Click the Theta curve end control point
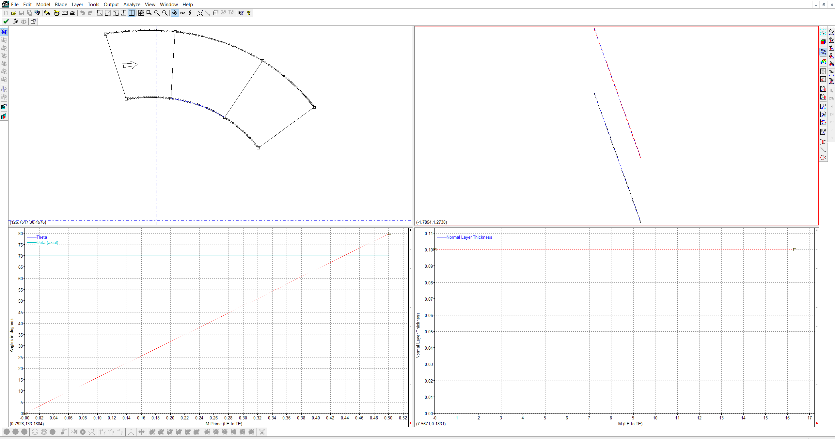 389,234
